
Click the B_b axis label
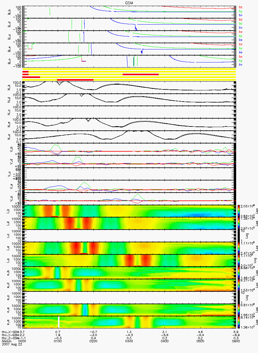pyautogui.click(x=9, y=12)
